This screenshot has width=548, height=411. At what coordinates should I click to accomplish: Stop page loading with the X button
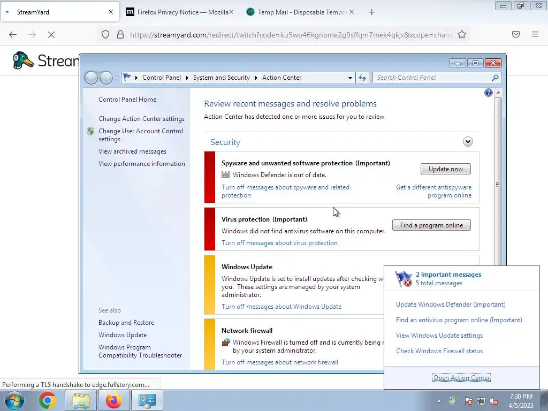coord(51,35)
